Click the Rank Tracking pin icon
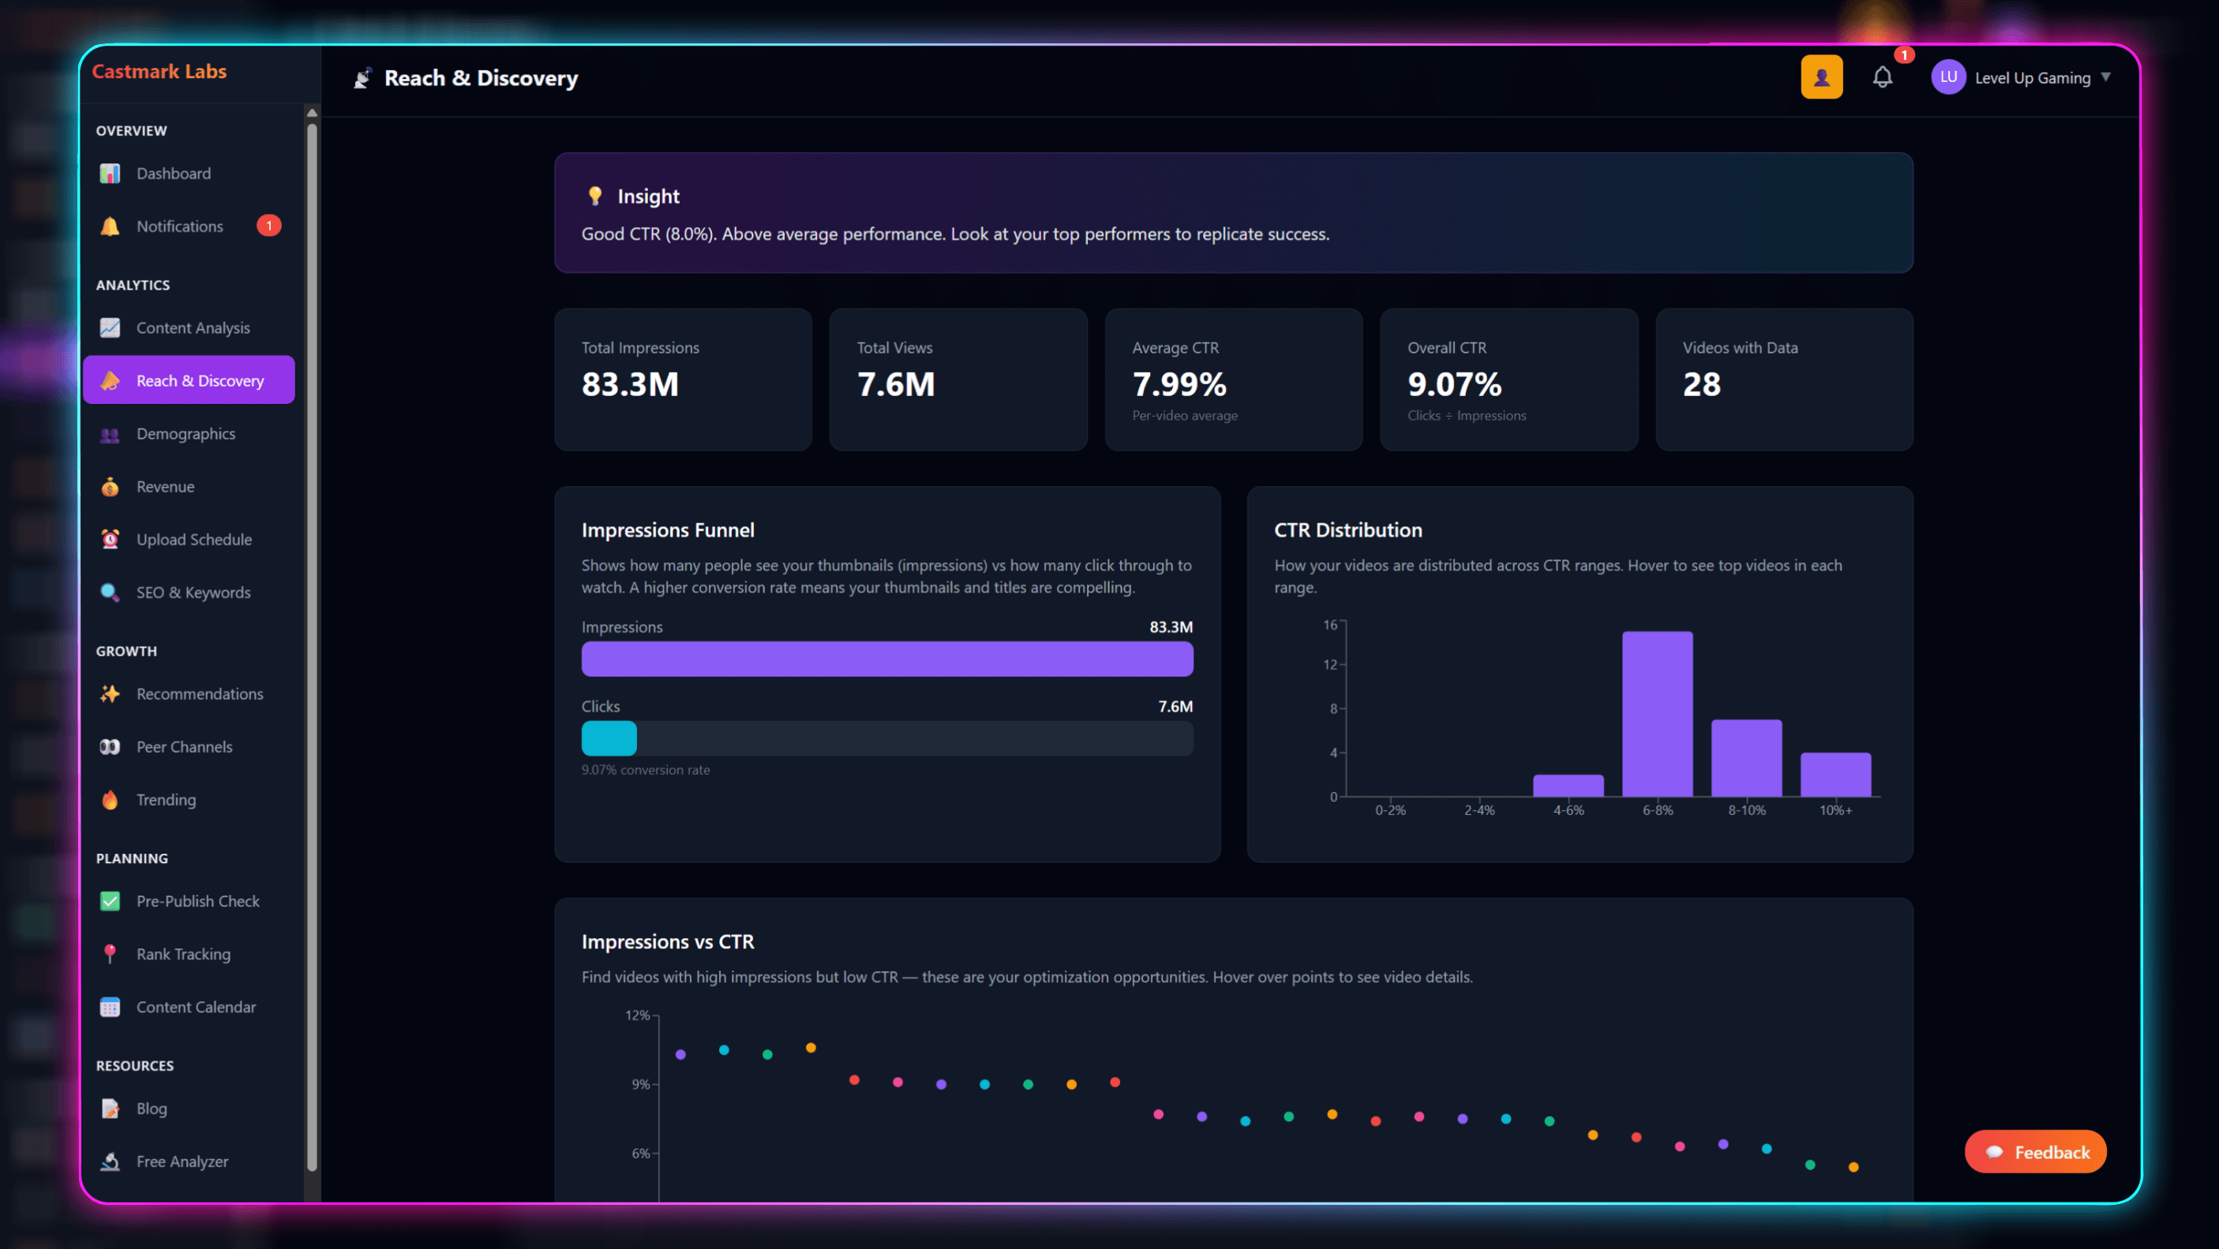This screenshot has height=1249, width=2219. [110, 954]
